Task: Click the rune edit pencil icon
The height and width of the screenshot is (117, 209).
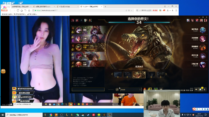Action: 117,89
